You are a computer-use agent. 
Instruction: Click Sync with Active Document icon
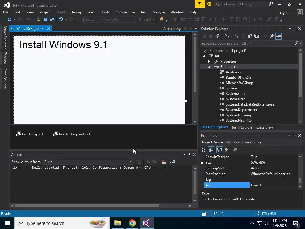point(237,36)
